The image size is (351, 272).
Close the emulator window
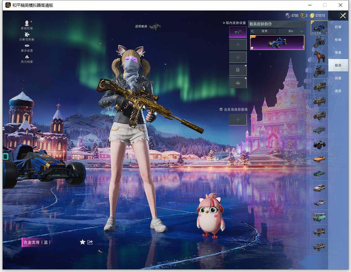341,5
